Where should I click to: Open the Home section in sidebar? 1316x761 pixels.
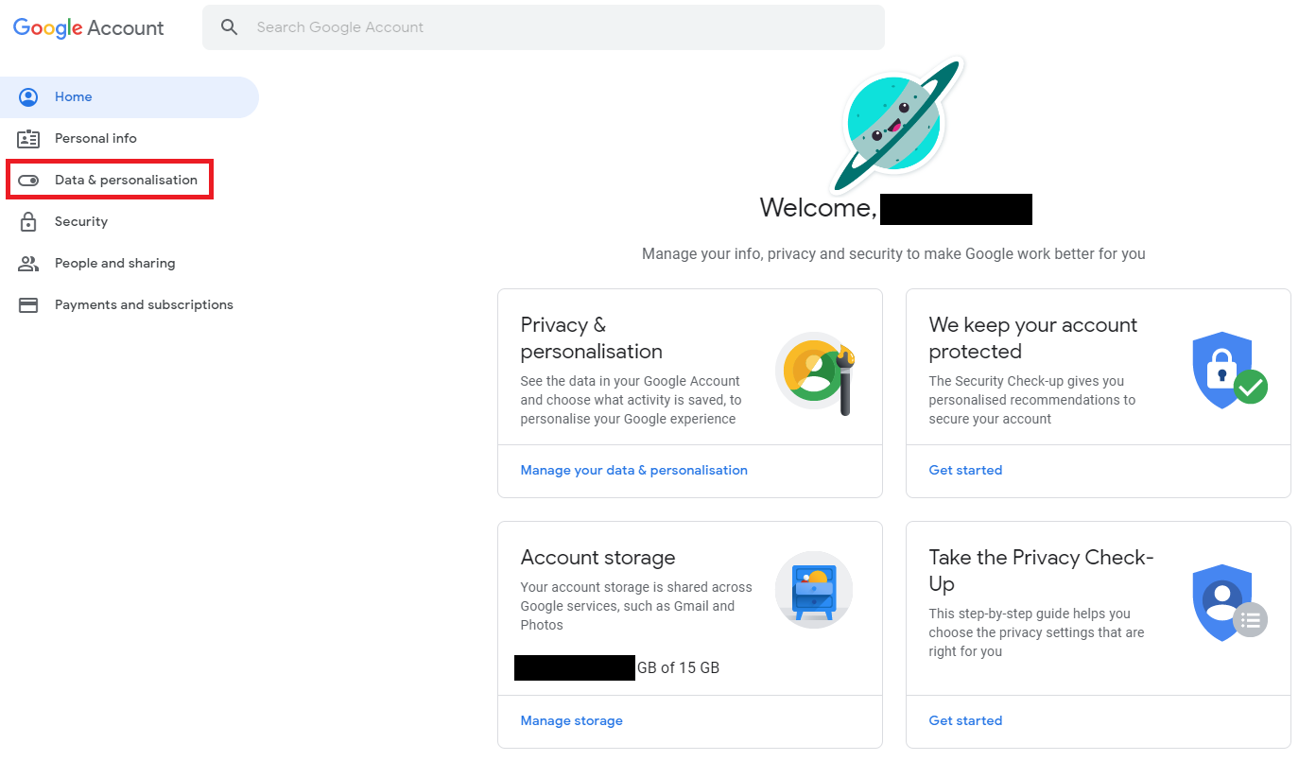(130, 96)
